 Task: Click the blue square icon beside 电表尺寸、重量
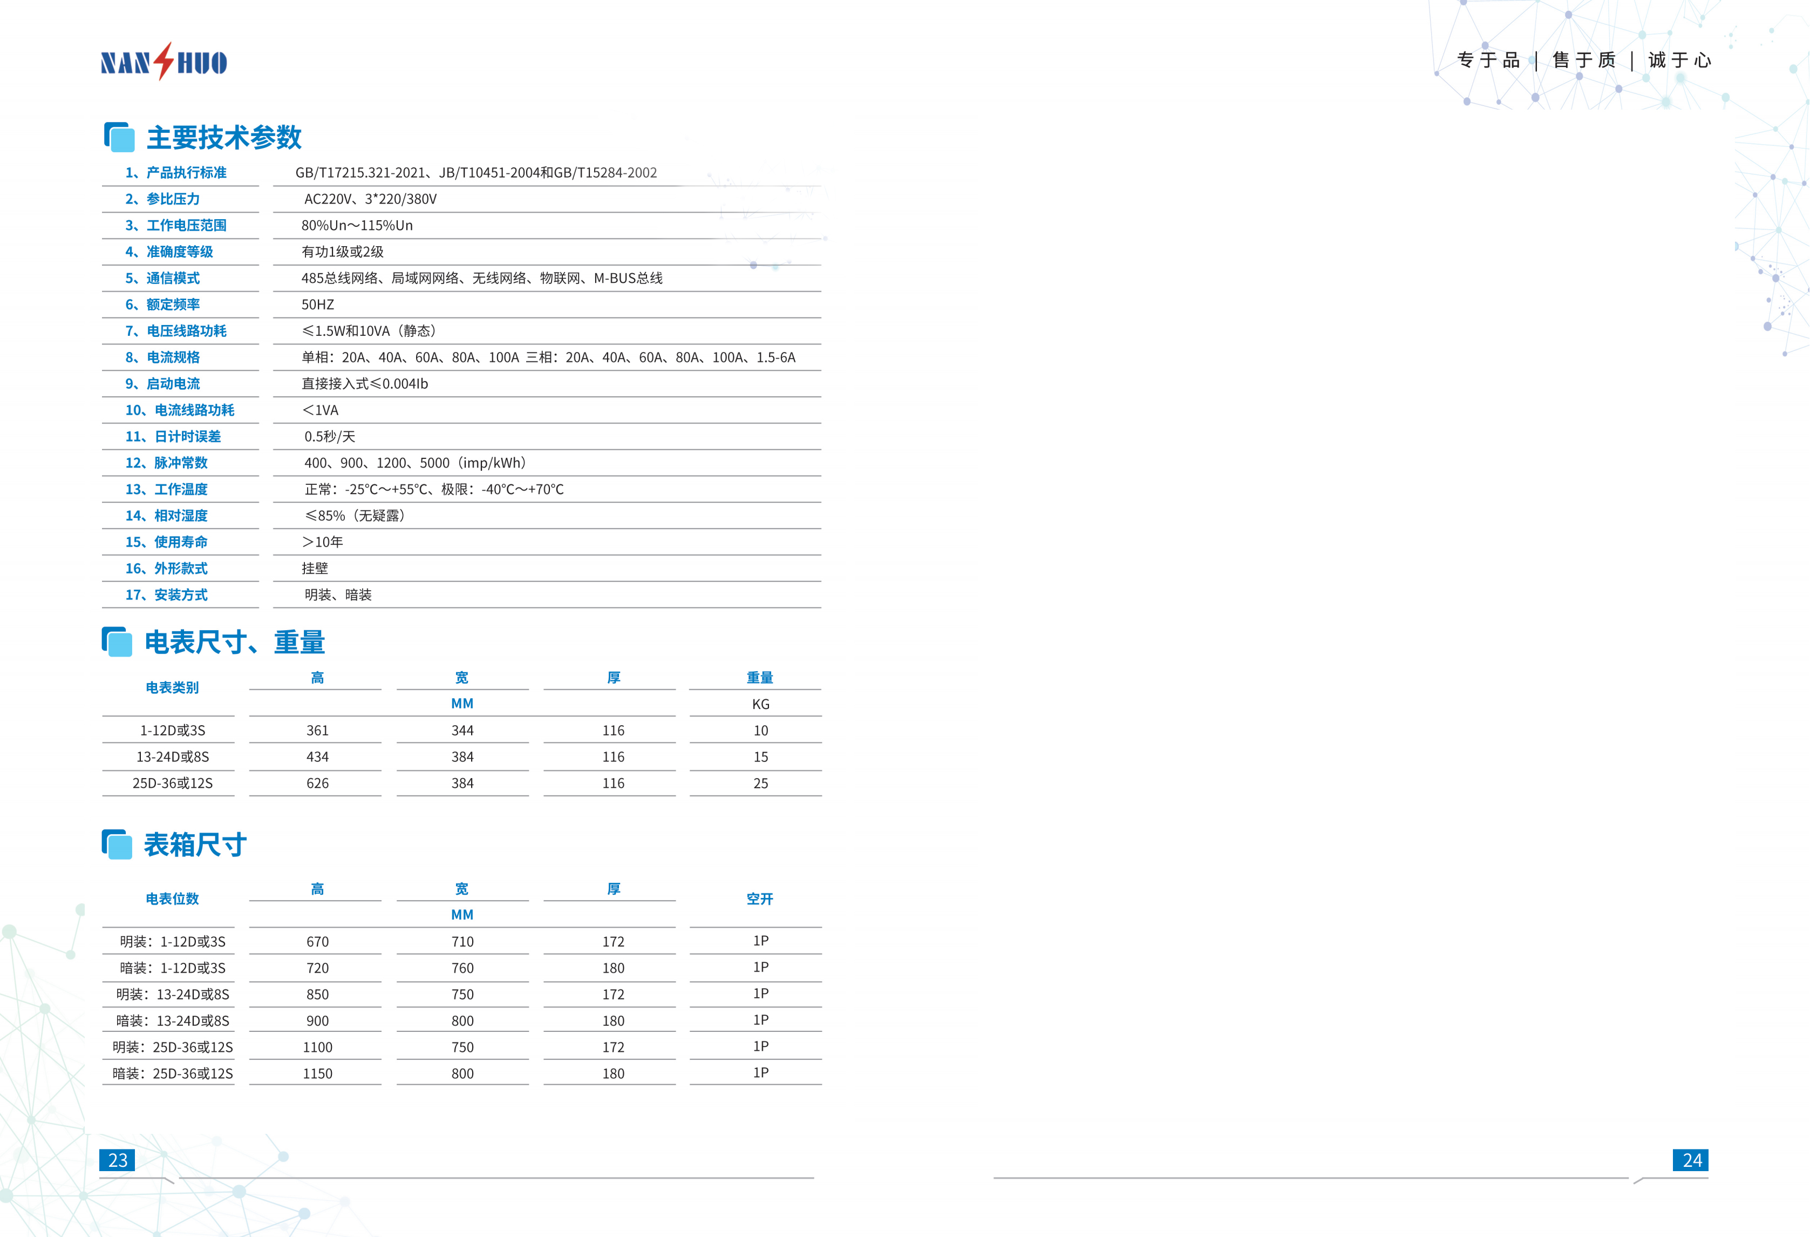[x=118, y=641]
